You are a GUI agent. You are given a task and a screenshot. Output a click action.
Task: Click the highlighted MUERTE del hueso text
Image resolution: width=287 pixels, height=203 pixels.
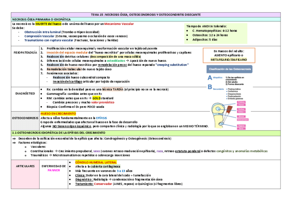[x=48, y=23]
